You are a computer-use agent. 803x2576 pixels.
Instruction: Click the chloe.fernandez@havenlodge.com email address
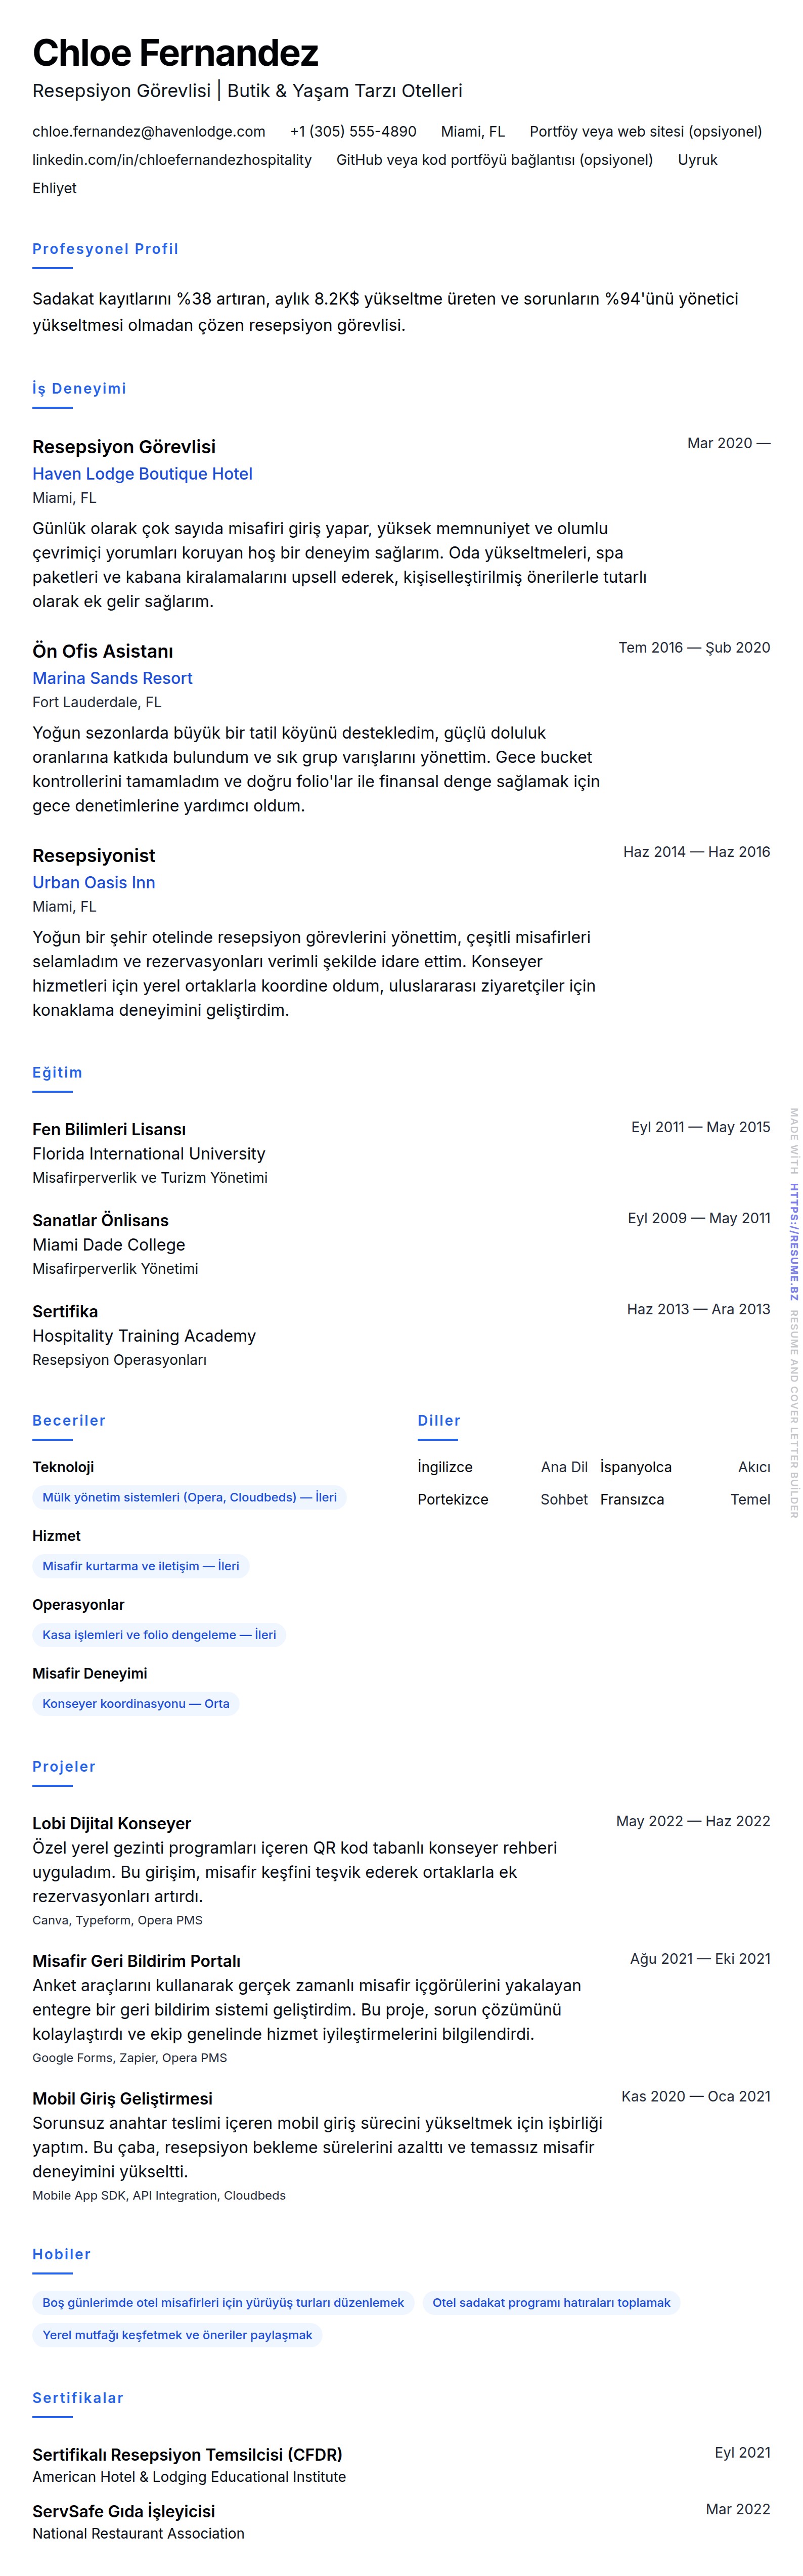tap(148, 131)
